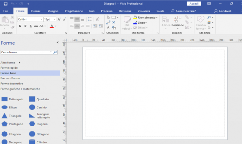
Task: Increase font size with the large A icon
Action: pyautogui.click(x=59, y=19)
